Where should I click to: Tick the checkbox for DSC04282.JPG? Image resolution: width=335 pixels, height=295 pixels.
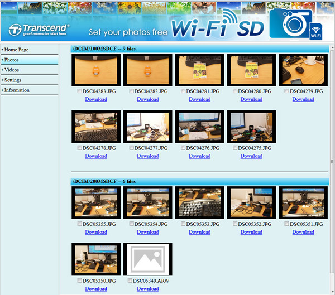click(132, 91)
